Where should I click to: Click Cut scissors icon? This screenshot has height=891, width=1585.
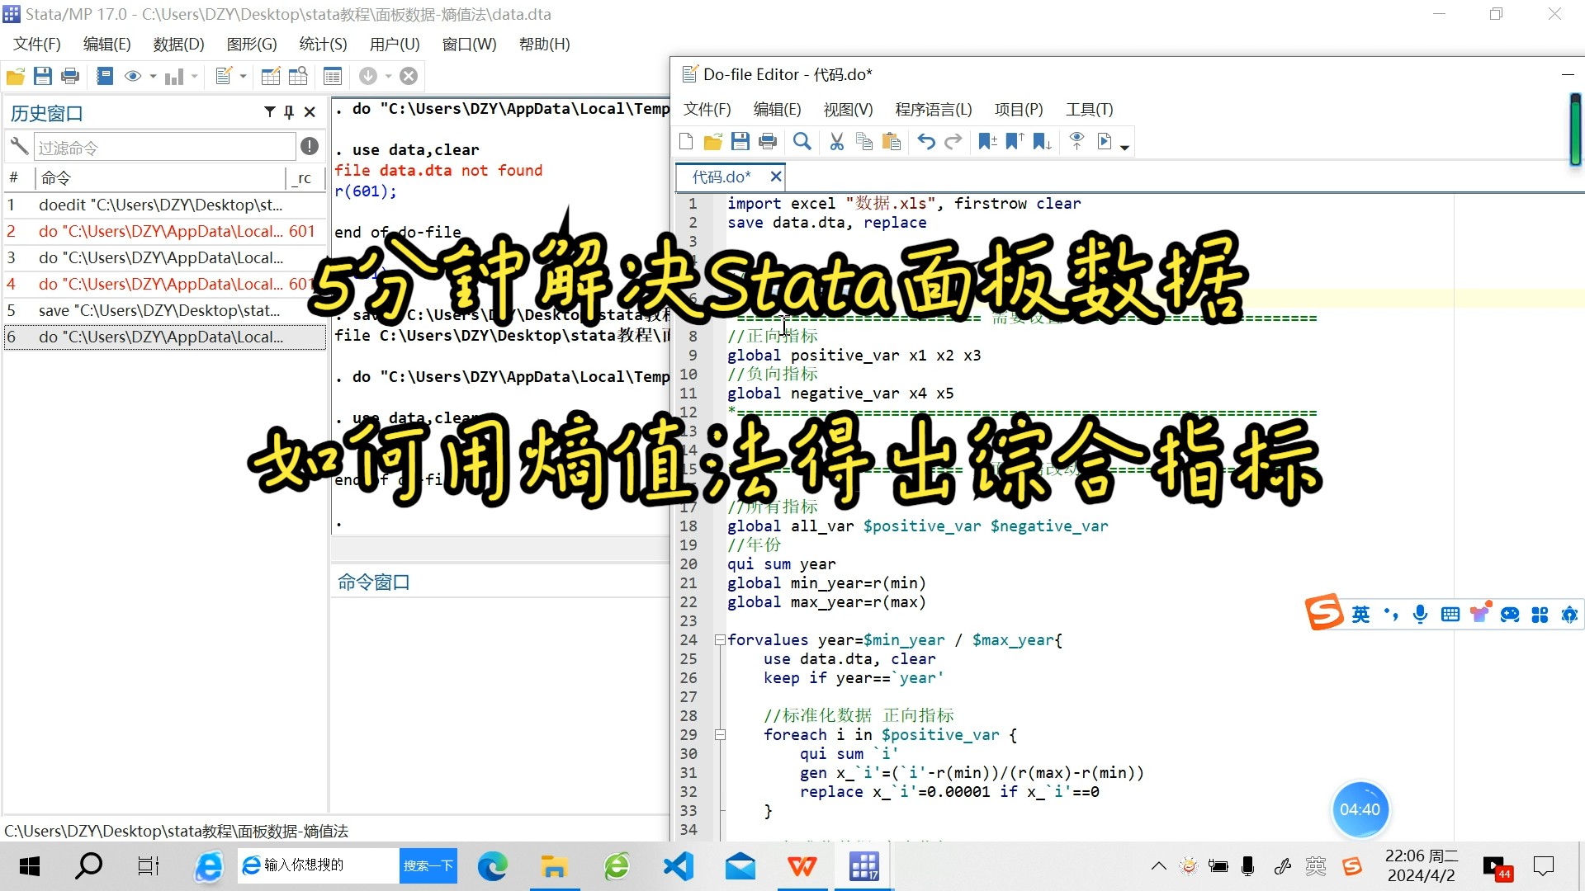[837, 142]
